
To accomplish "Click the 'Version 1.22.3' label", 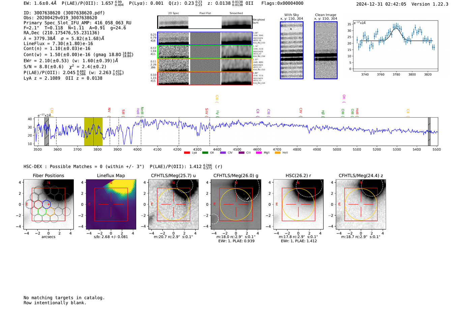I will tap(430, 4).
